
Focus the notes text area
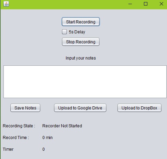85,82
